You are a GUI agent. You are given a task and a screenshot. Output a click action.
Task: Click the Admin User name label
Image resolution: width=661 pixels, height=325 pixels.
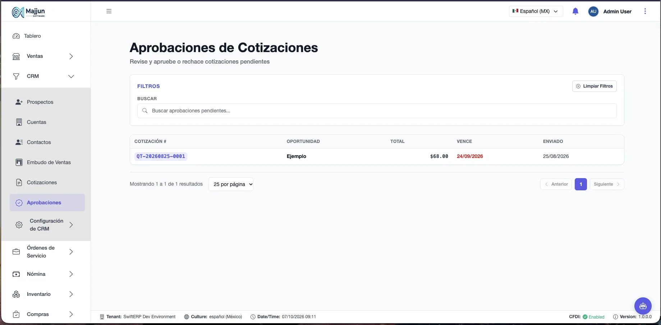tap(617, 11)
